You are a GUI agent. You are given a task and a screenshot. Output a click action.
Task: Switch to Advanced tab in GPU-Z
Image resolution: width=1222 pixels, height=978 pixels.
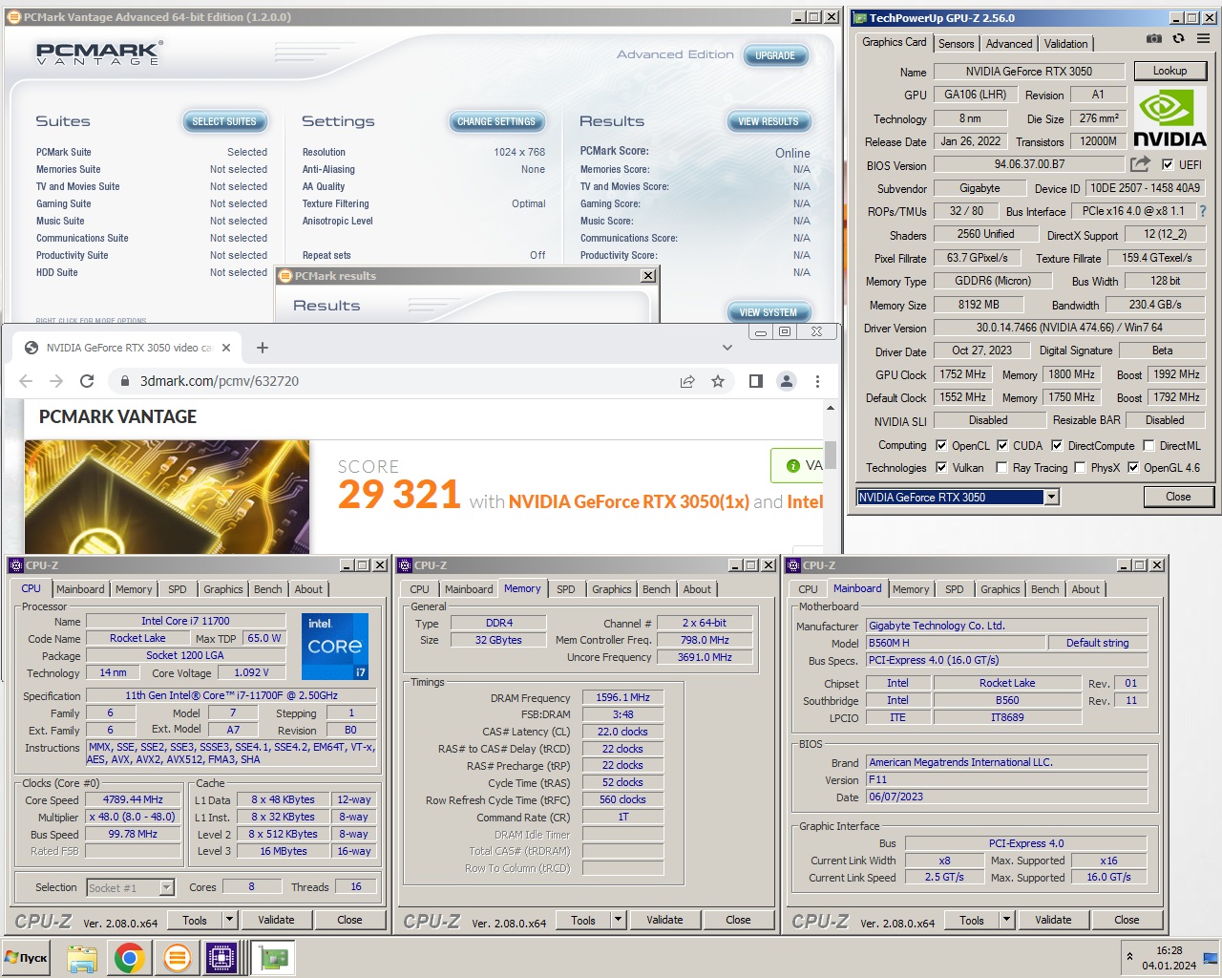pos(1009,44)
